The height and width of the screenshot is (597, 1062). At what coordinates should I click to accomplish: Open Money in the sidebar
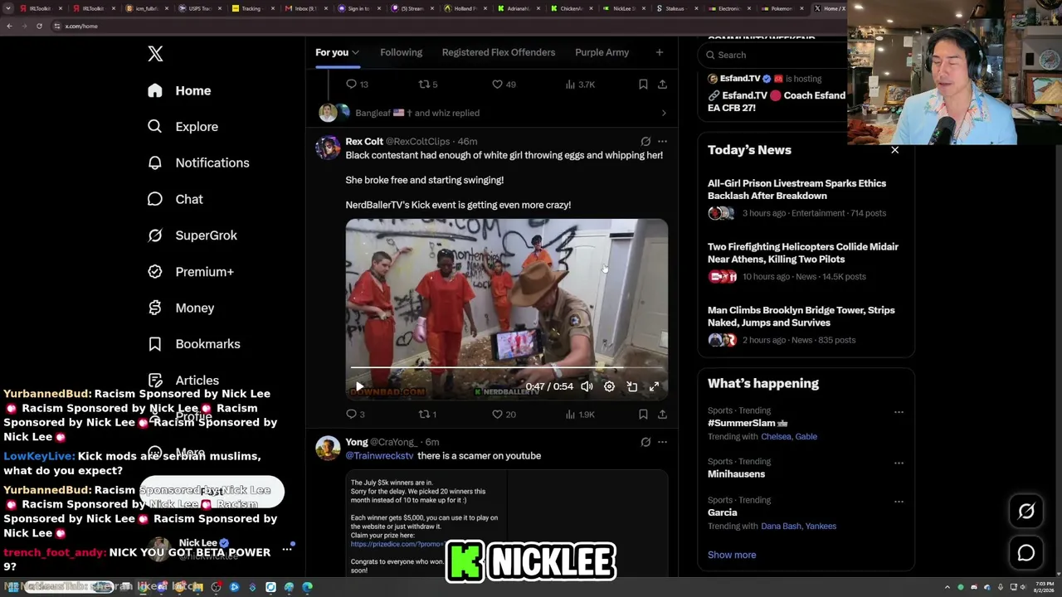tap(181, 308)
